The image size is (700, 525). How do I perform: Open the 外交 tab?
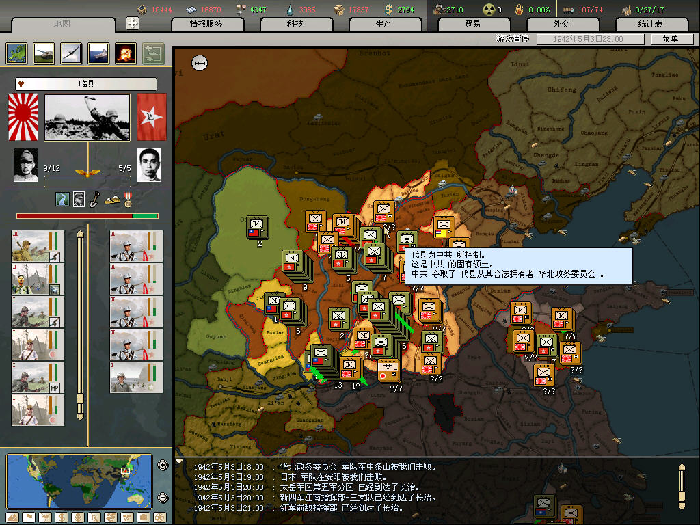click(562, 24)
